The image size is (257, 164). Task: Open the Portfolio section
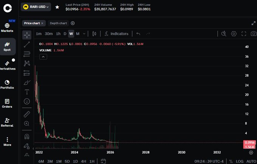click(x=7, y=85)
